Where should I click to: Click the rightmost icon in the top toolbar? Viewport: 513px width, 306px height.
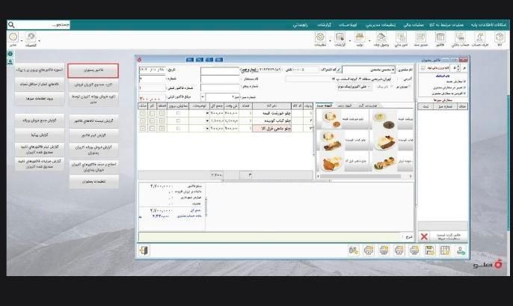click(500, 37)
